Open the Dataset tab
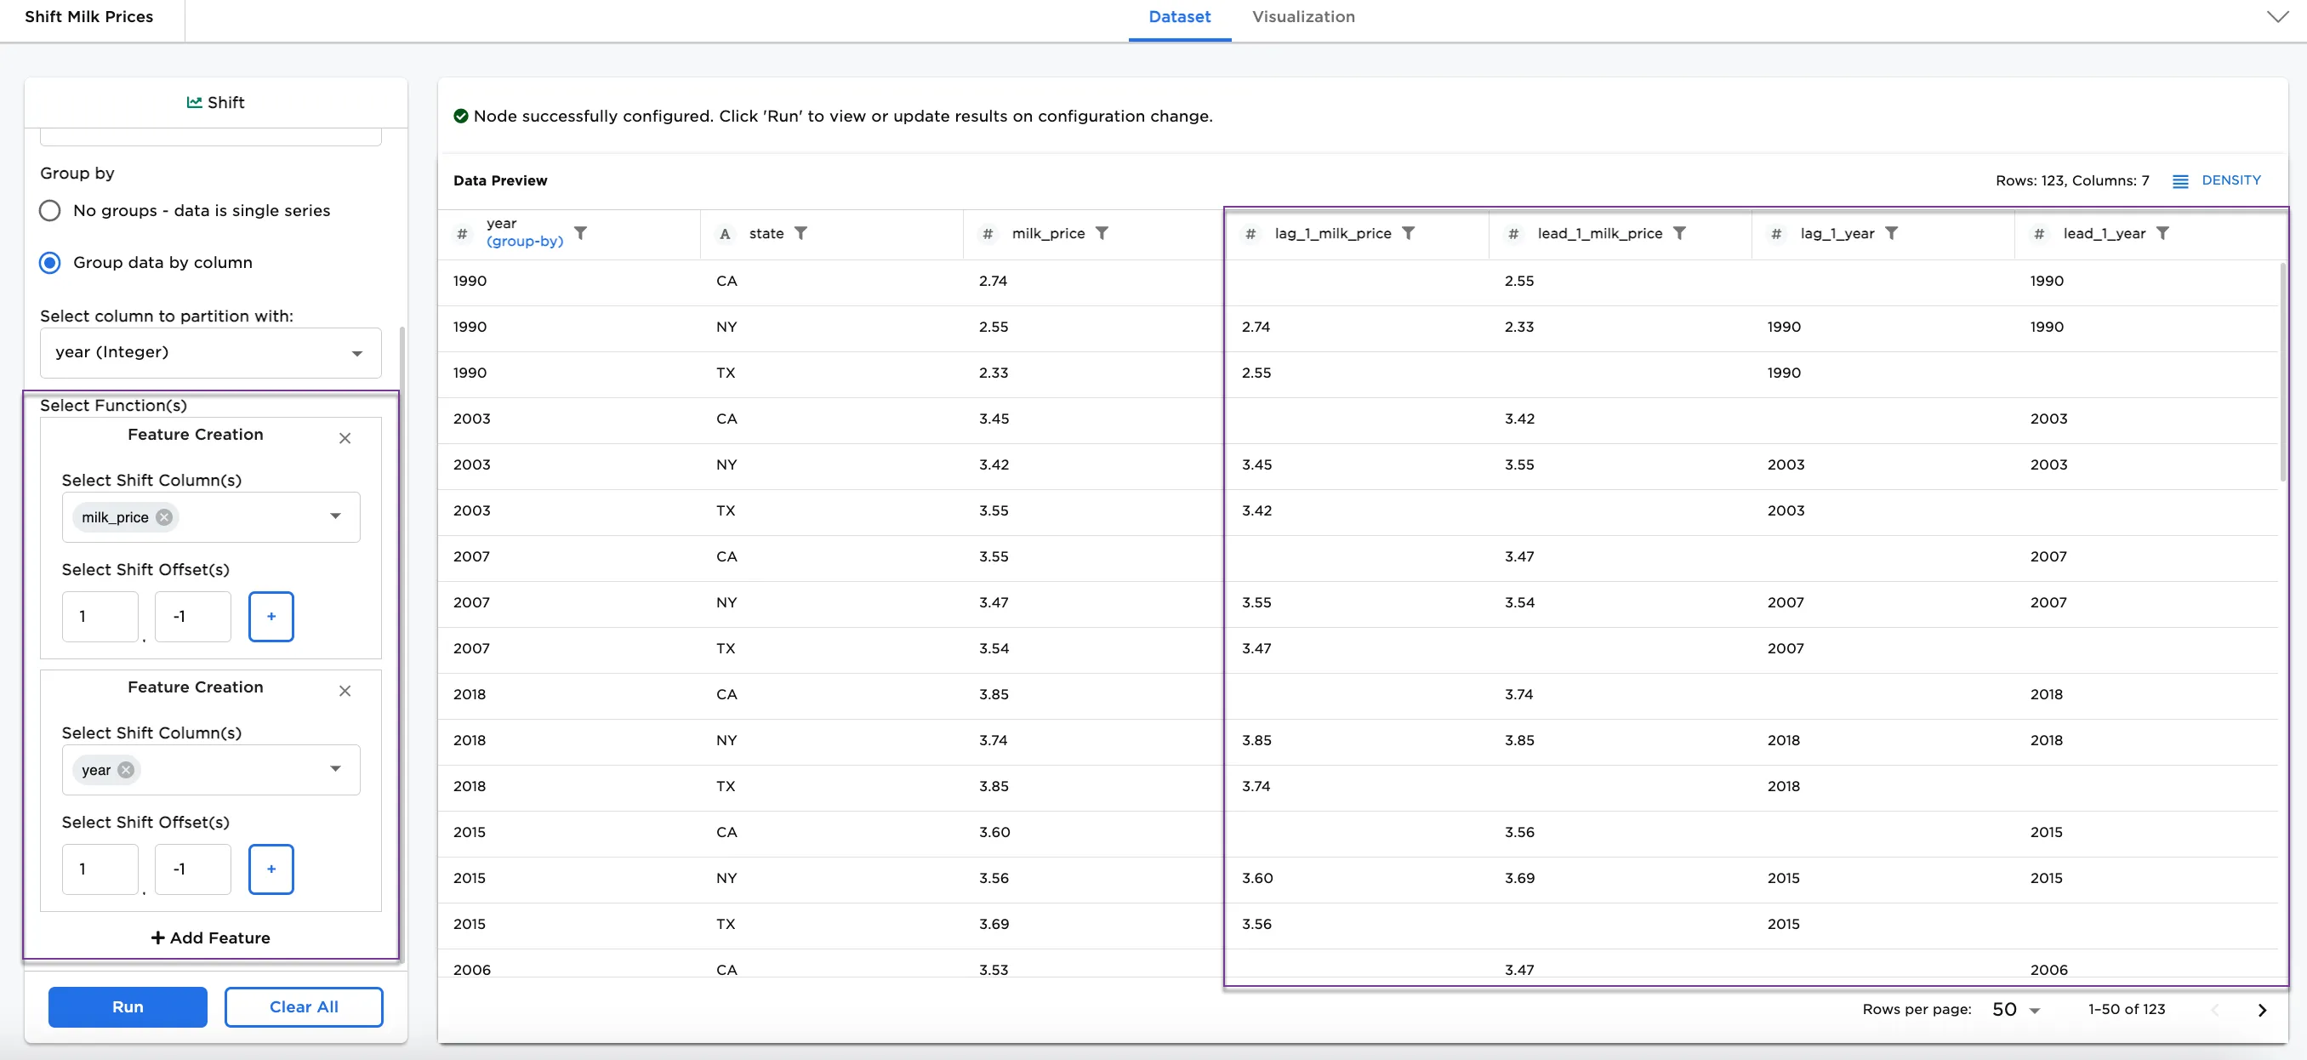Viewport: 2307px width, 1060px height. coord(1178,17)
